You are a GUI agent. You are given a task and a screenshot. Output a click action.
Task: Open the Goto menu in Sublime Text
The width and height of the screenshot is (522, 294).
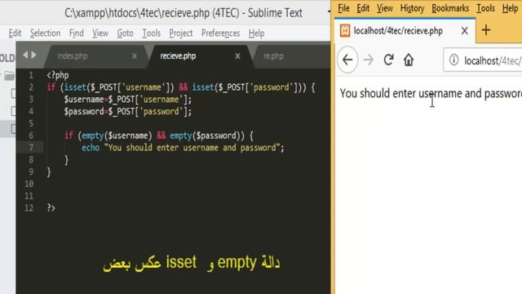(125, 33)
